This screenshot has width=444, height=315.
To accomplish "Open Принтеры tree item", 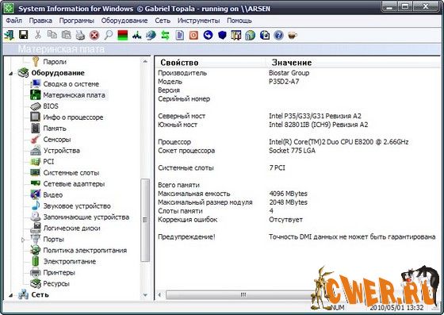I will (59, 272).
